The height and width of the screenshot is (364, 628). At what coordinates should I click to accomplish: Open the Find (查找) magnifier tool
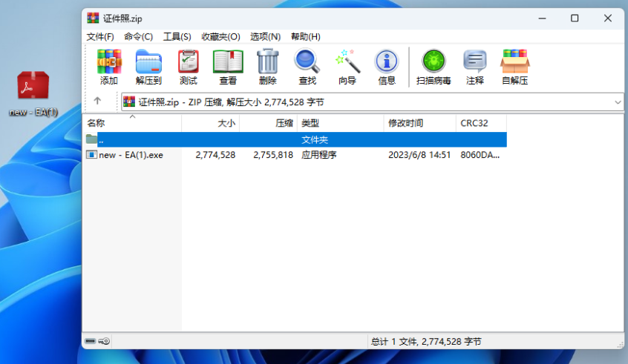coord(307,67)
